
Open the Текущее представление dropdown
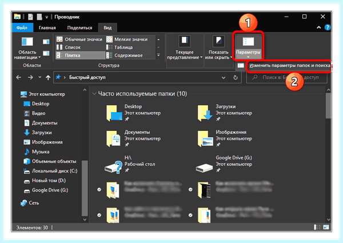click(x=185, y=48)
